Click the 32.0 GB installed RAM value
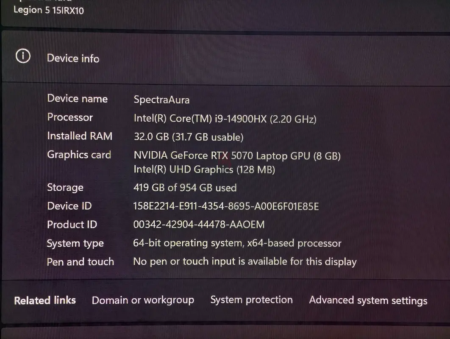 [x=189, y=137]
